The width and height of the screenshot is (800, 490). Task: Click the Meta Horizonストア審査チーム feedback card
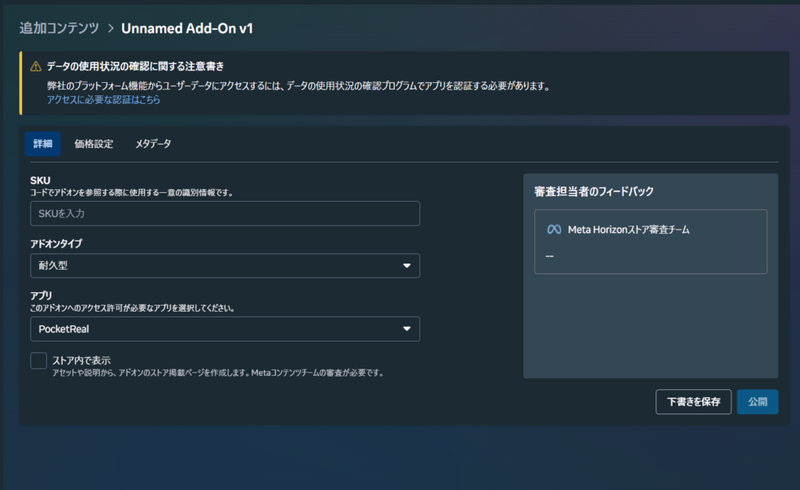coord(650,241)
